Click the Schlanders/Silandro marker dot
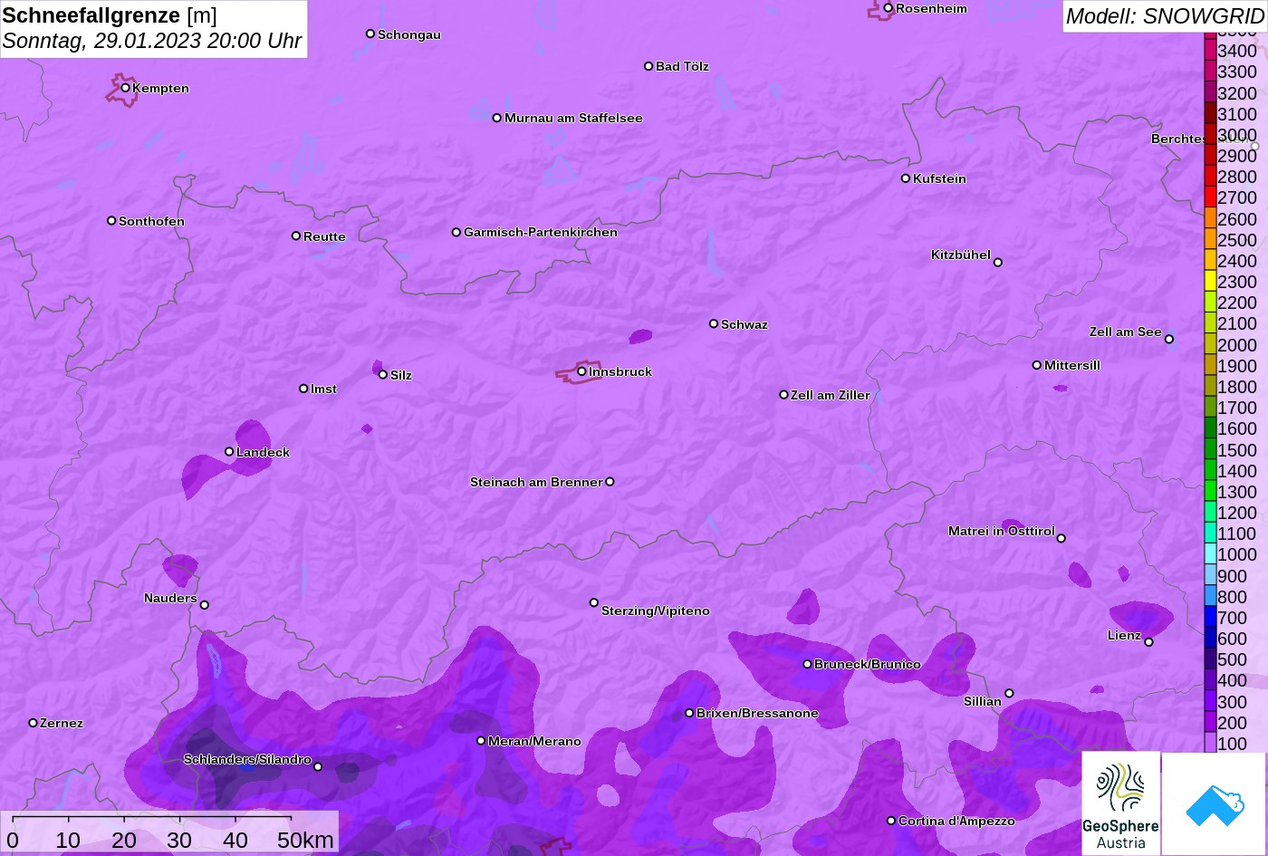The width and height of the screenshot is (1268, 856). point(318,767)
